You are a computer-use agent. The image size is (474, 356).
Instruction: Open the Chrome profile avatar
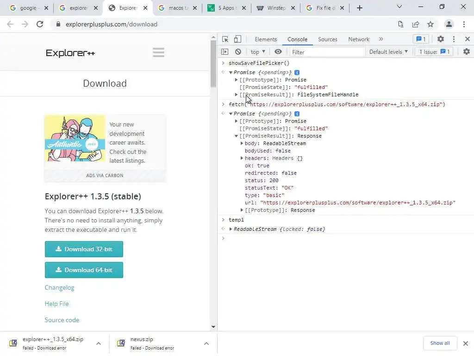tap(449, 24)
